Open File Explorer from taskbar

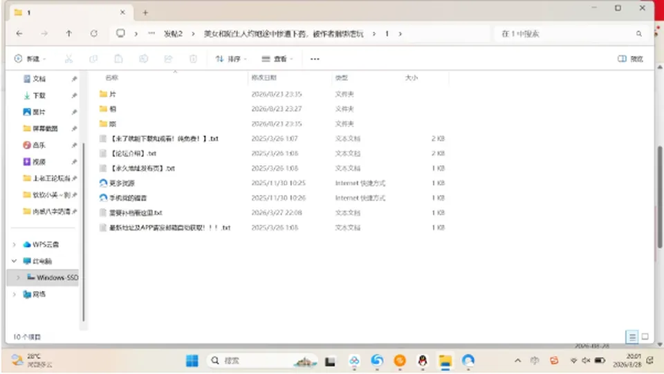tap(445, 360)
